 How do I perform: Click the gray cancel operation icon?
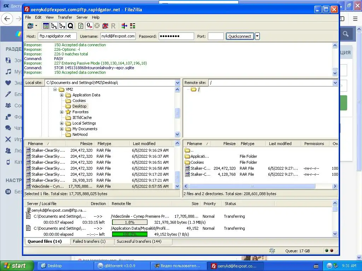click(x=97, y=26)
